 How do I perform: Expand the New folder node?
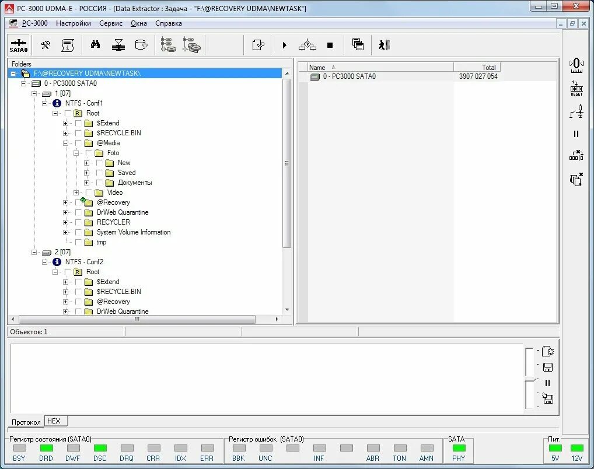[87, 163]
